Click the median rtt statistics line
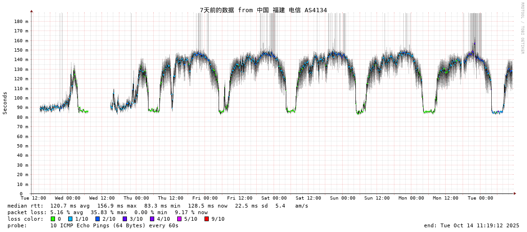 click(x=158, y=206)
